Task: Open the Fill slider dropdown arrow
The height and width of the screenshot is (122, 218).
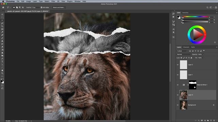Action: 203,58
